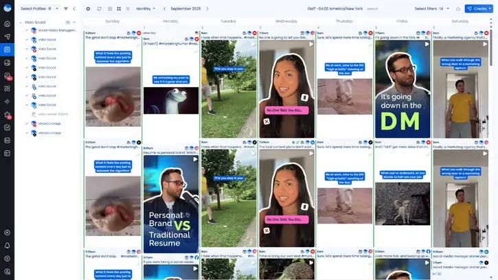
Task: Select the Wednesday column header
Action: (x=286, y=21)
